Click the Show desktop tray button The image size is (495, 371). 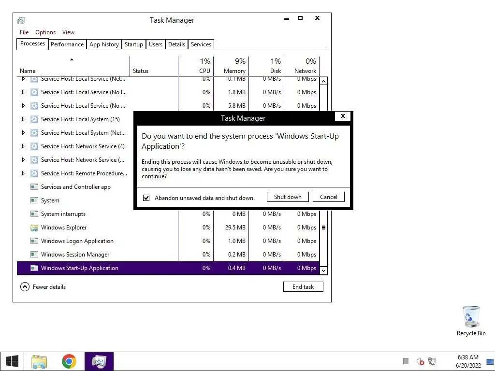click(x=490, y=361)
